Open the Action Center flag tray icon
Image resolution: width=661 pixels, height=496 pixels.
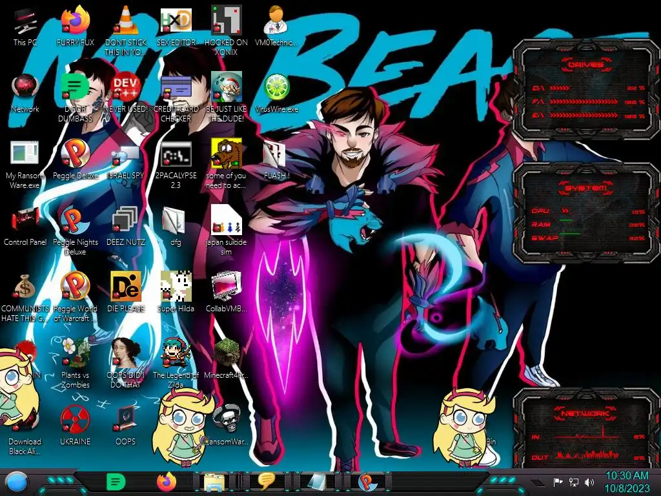pyautogui.click(x=558, y=482)
